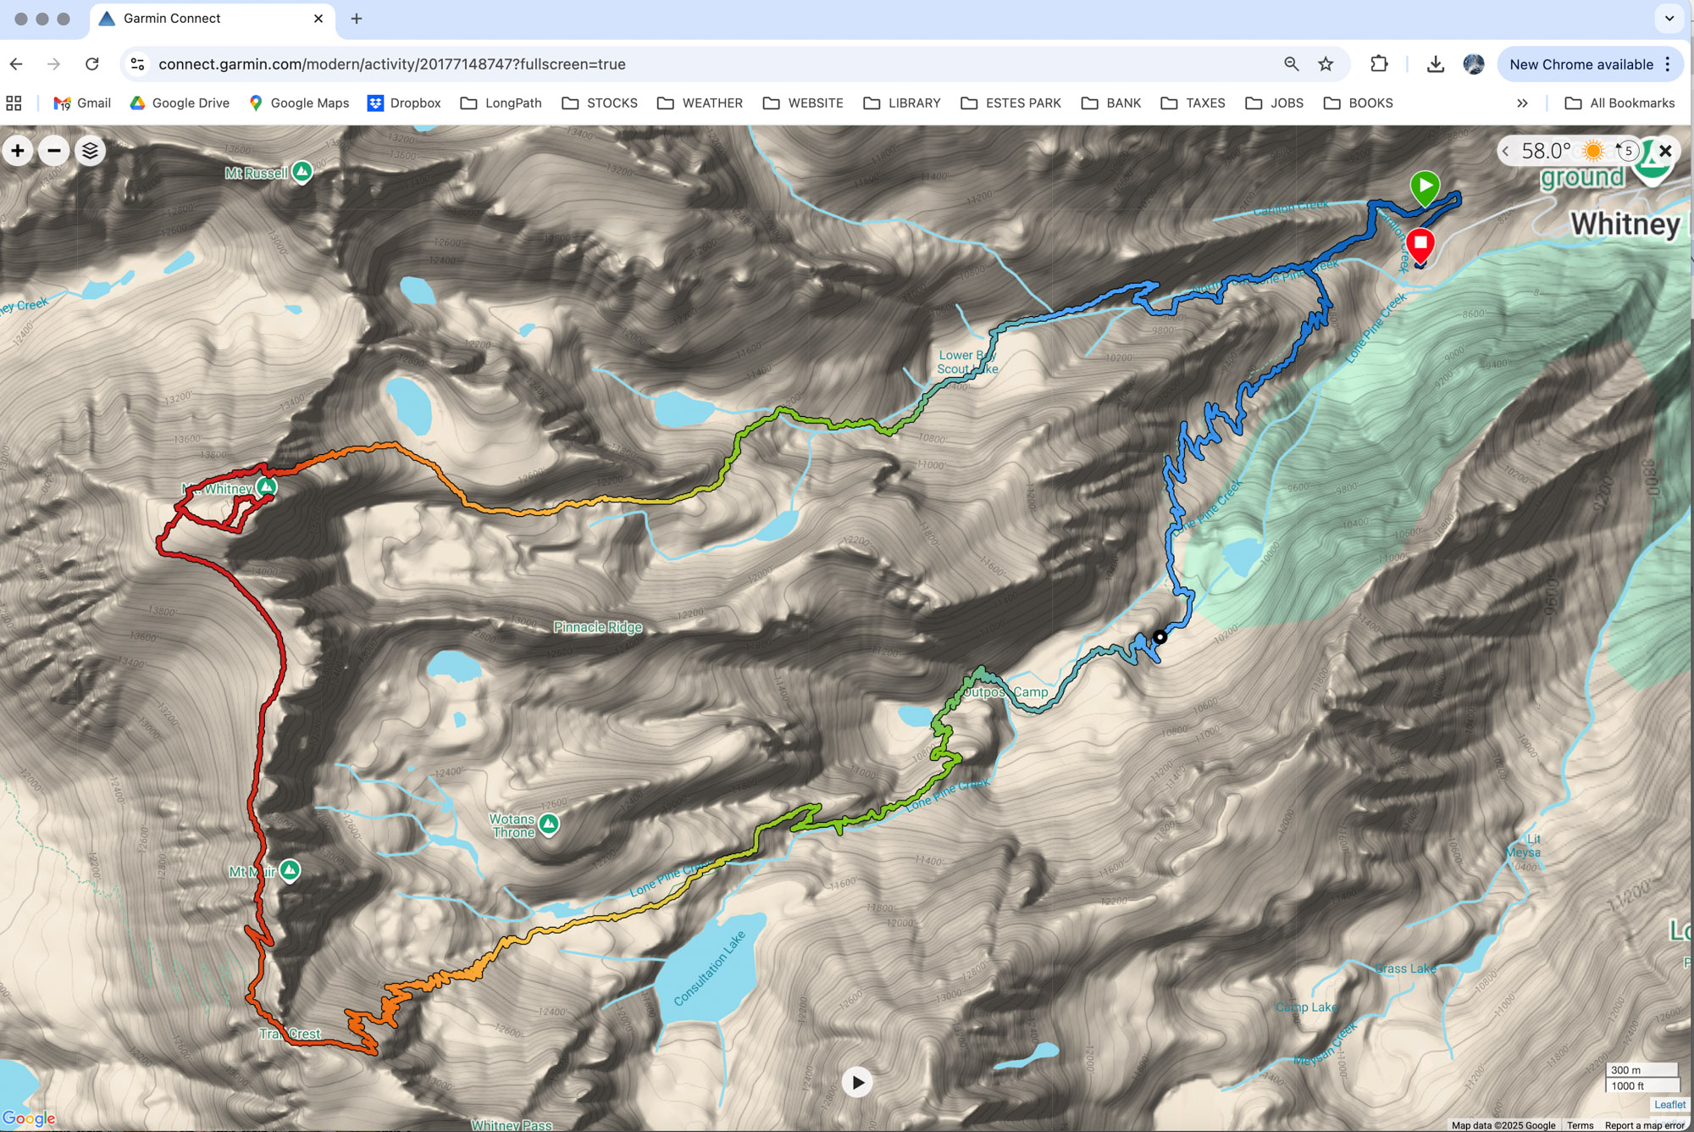Viewport: 1694px width, 1132px height.
Task: Bookmark this page with star icon
Action: point(1326,64)
